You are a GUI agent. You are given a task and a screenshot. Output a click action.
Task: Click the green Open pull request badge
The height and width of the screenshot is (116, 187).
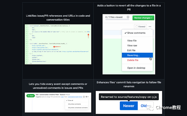[x=31, y=96]
